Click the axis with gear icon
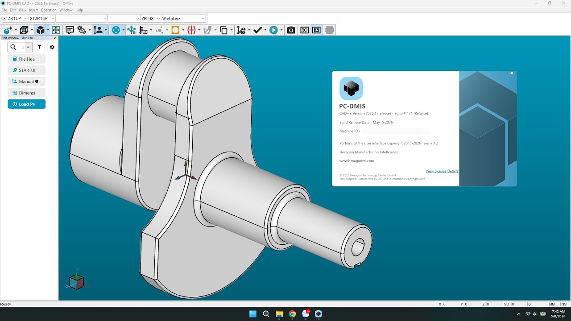Screen dimensions: 571x321 [x=131, y=30]
